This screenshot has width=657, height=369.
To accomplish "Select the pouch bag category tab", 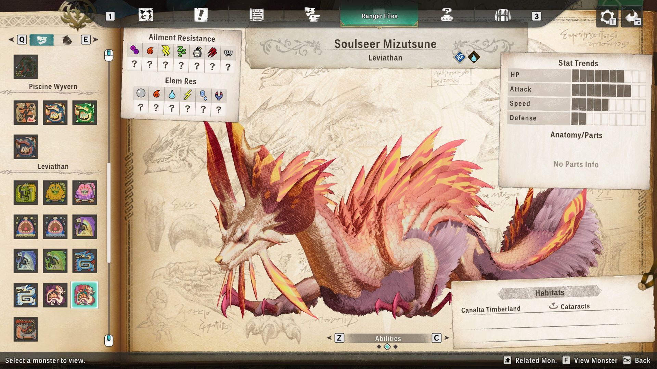I will [x=67, y=40].
